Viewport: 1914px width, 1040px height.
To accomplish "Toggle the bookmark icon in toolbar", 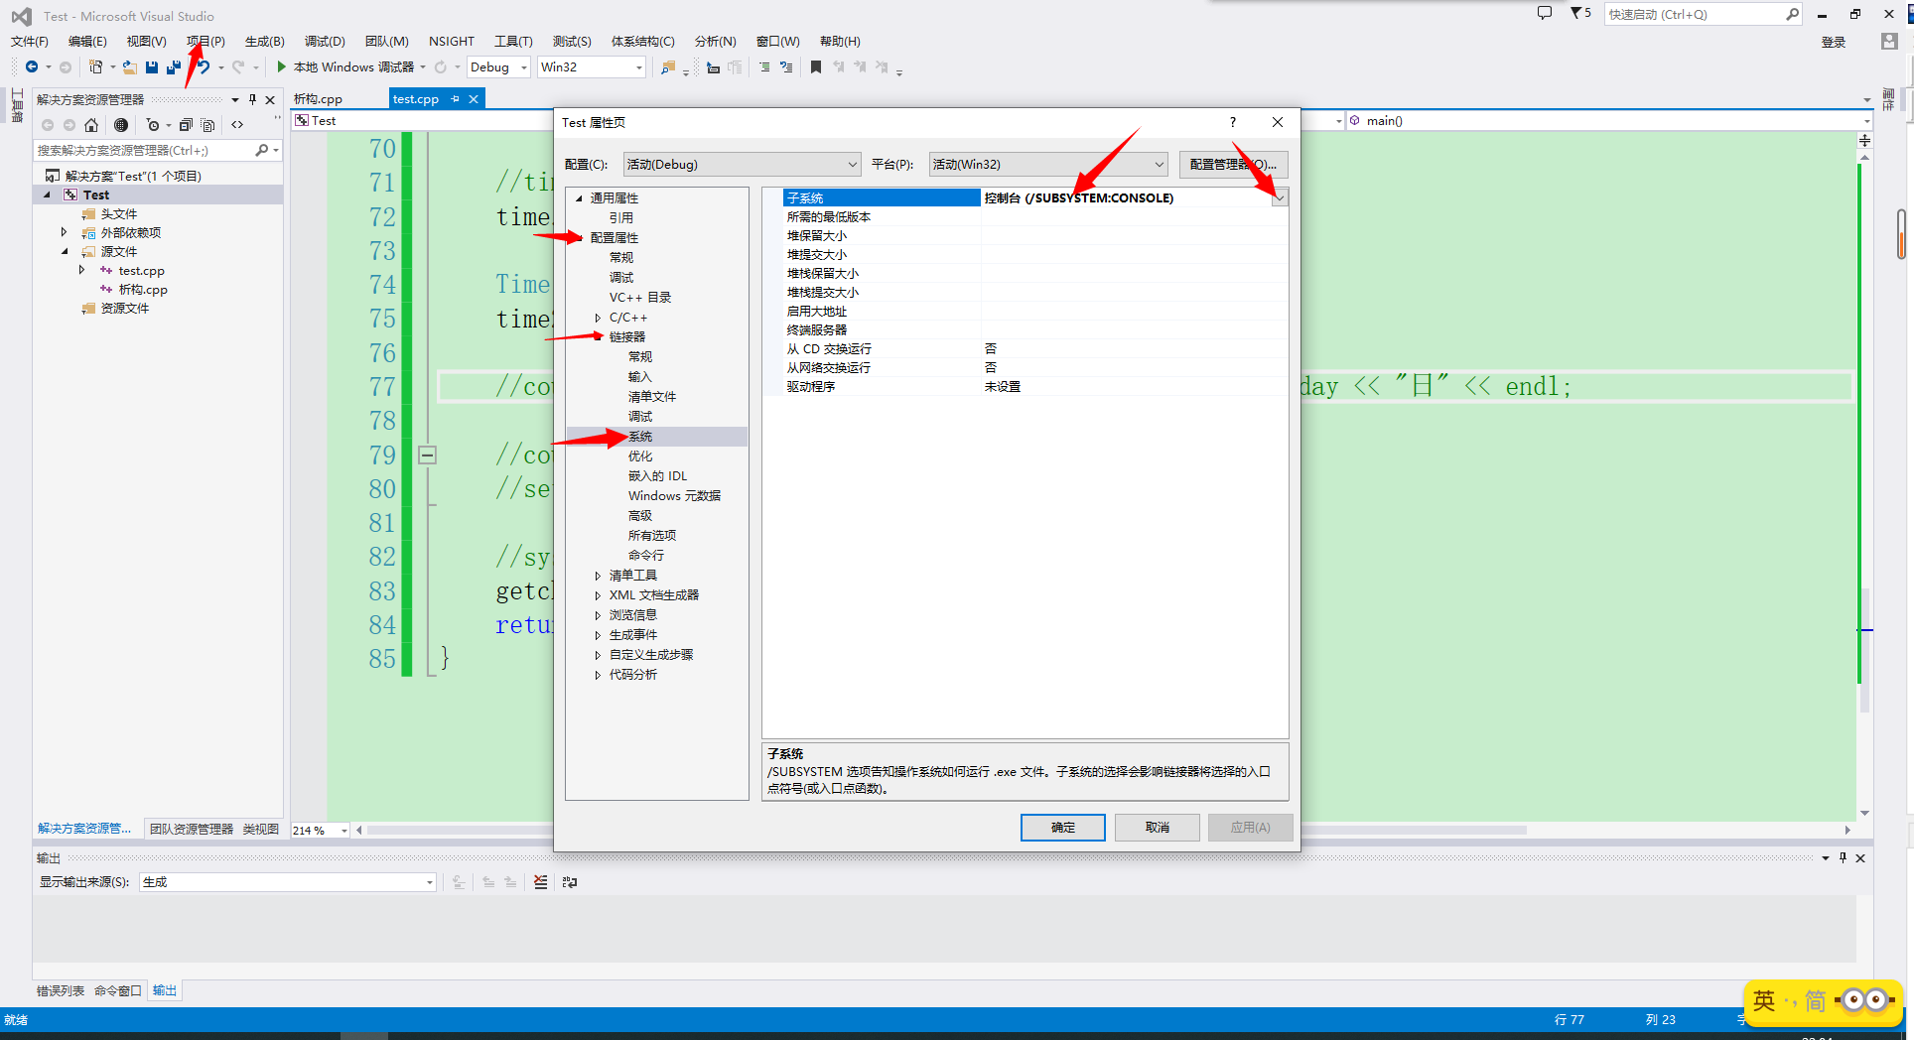I will tap(816, 66).
